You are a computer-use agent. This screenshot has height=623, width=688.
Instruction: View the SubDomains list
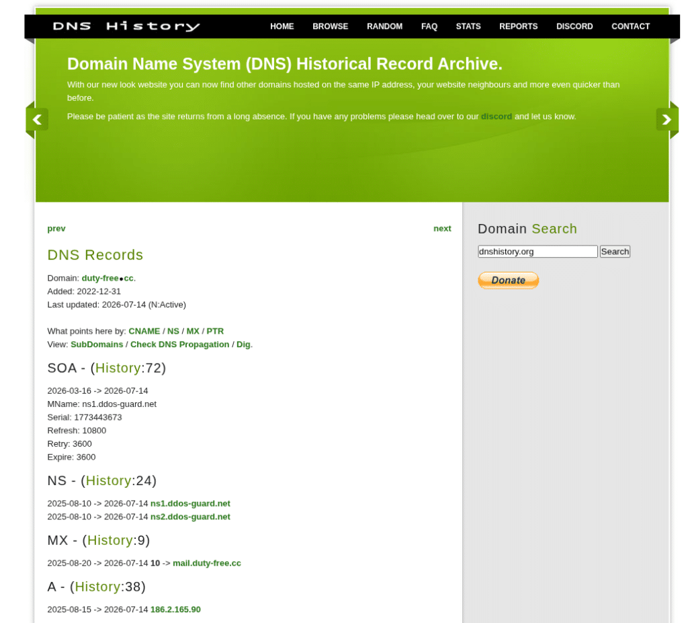coord(97,344)
